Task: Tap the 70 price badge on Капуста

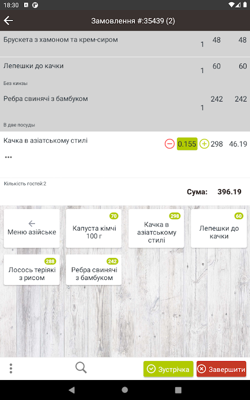Action: point(113,216)
